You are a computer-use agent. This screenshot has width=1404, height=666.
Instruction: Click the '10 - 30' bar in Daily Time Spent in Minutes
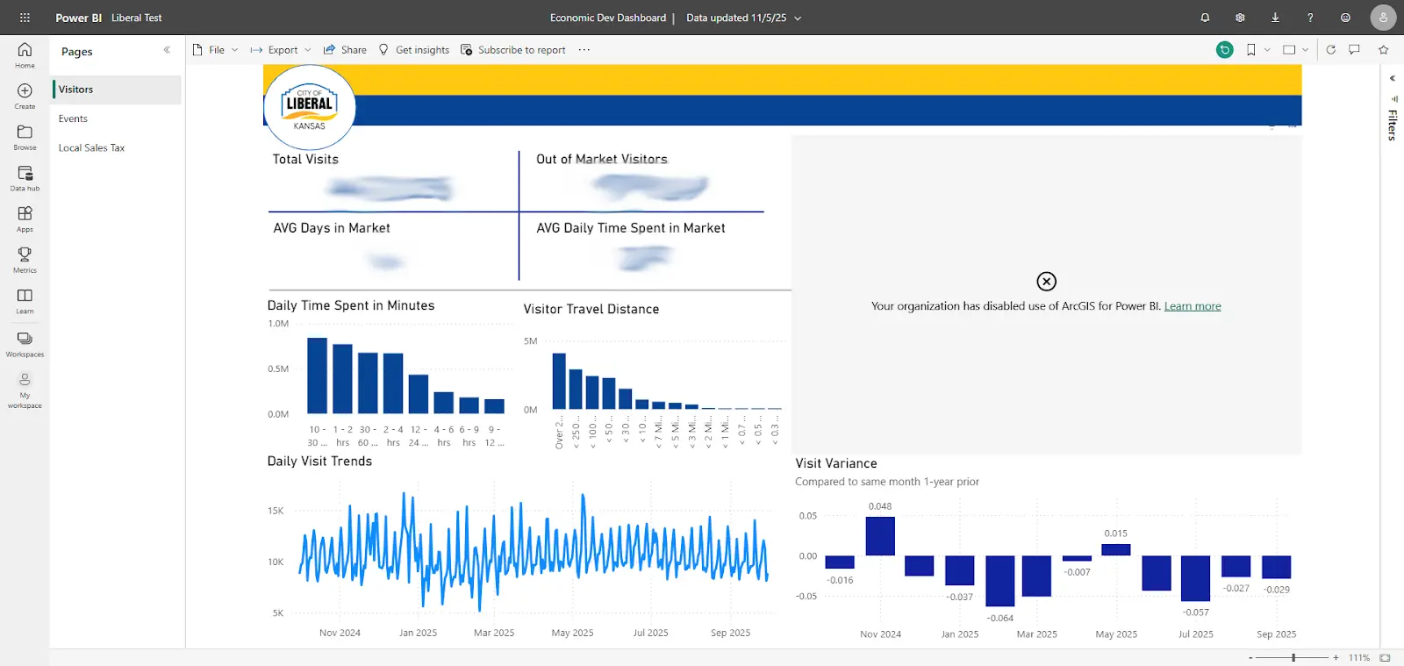(317, 376)
